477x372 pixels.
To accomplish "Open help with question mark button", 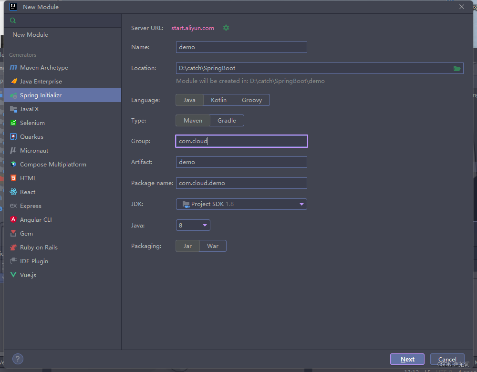I will click(x=18, y=359).
